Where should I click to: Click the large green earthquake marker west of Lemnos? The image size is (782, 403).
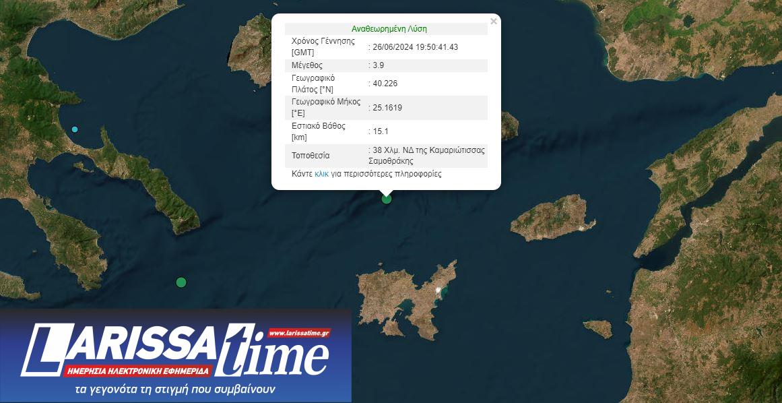[x=181, y=282]
